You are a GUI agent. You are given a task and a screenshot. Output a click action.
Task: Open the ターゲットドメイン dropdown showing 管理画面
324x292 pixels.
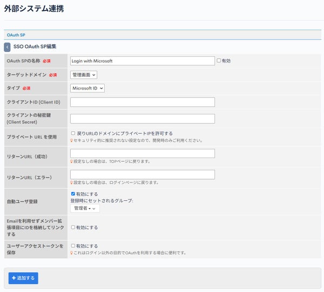click(84, 75)
